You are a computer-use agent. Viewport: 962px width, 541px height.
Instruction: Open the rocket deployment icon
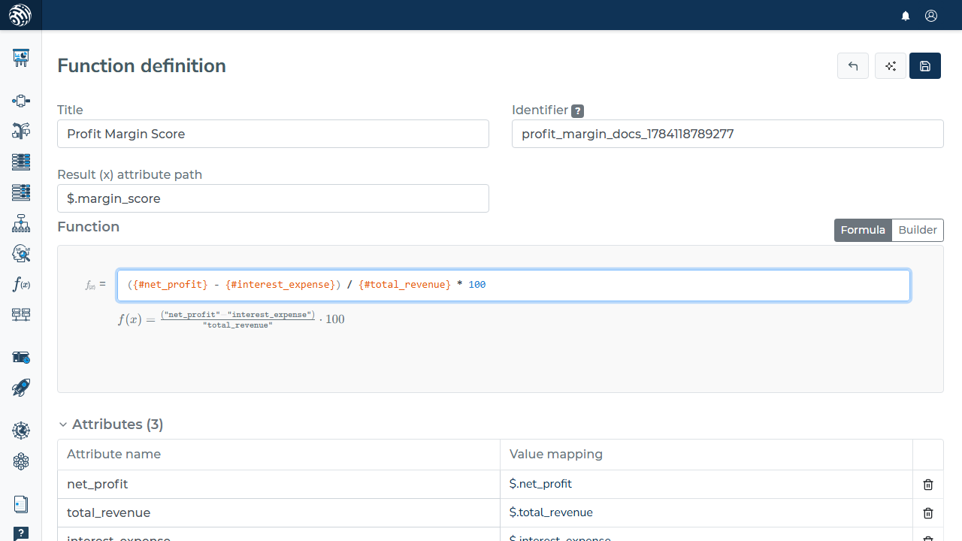tap(21, 388)
